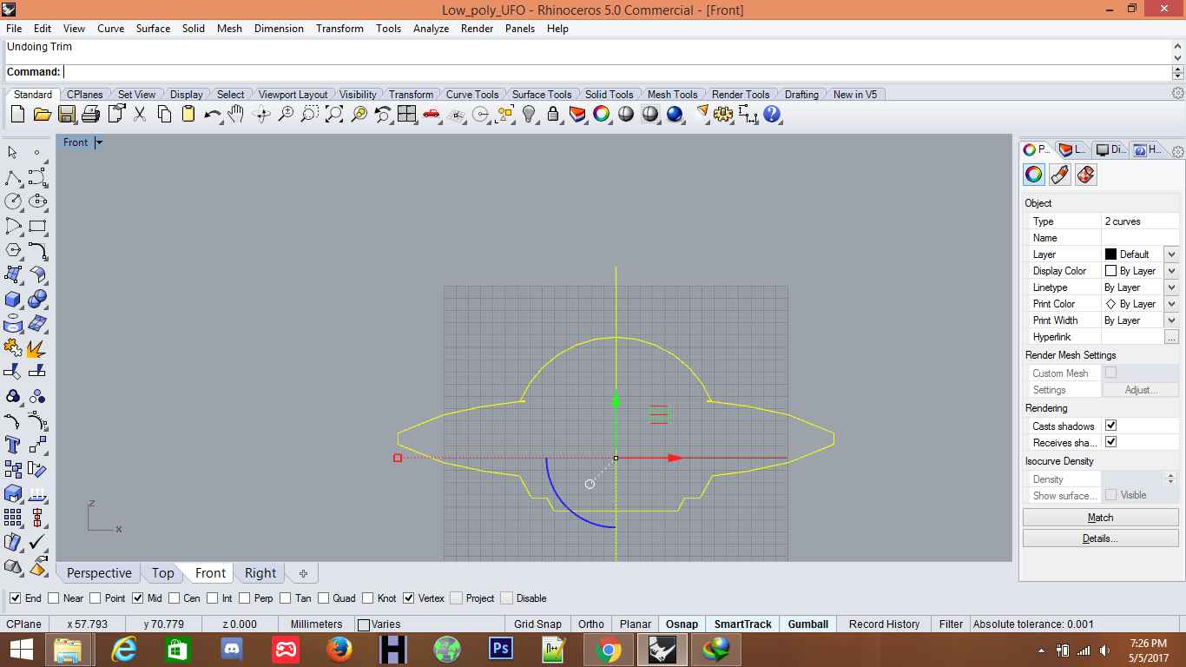Enable the Cen osnap checkbox

pos(175,598)
